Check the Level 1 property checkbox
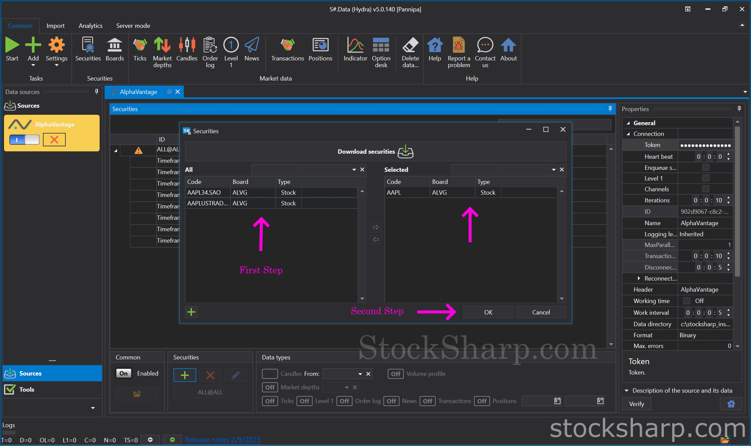The height and width of the screenshot is (446, 751). 706,178
